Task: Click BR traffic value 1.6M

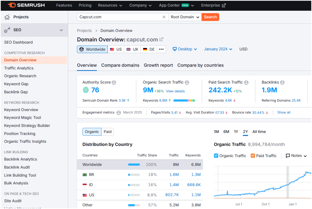Action: (x=174, y=175)
